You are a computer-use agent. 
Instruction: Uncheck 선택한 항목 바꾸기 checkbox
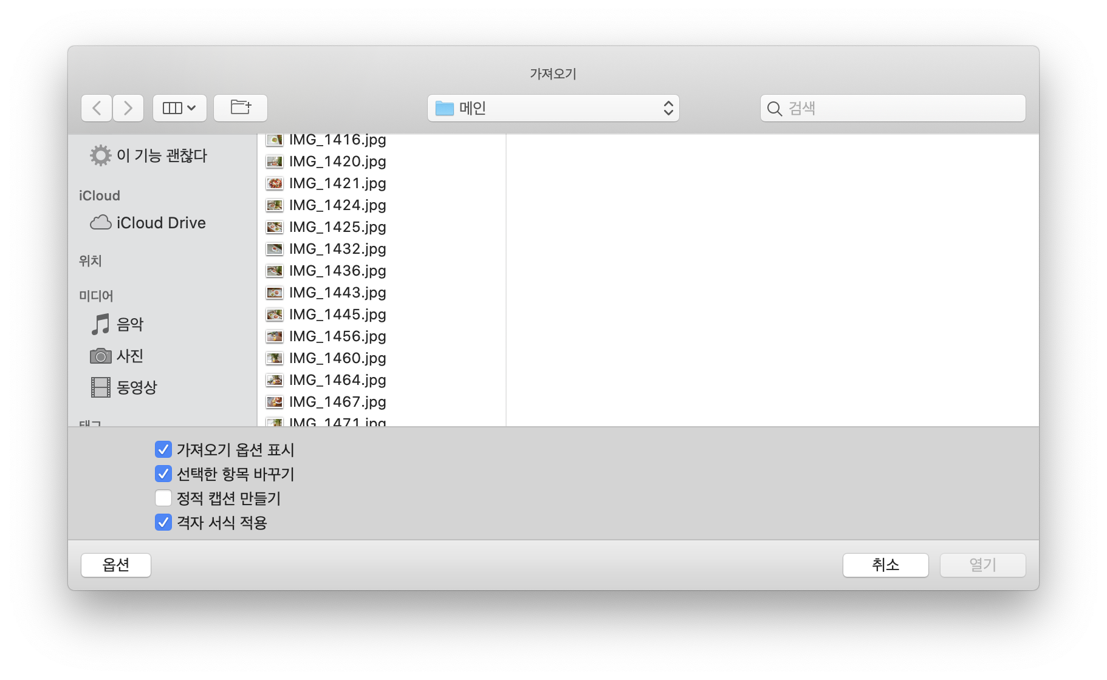coord(163,474)
